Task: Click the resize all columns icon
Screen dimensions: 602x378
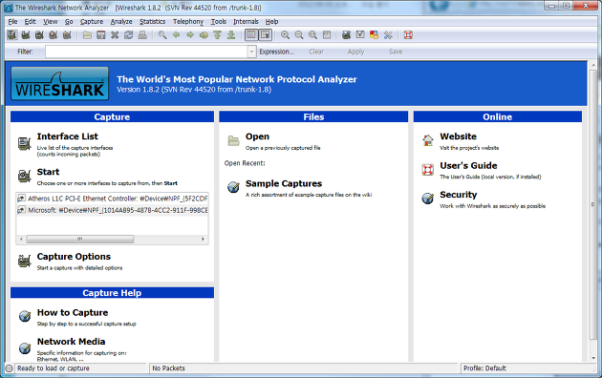Action: (327, 35)
